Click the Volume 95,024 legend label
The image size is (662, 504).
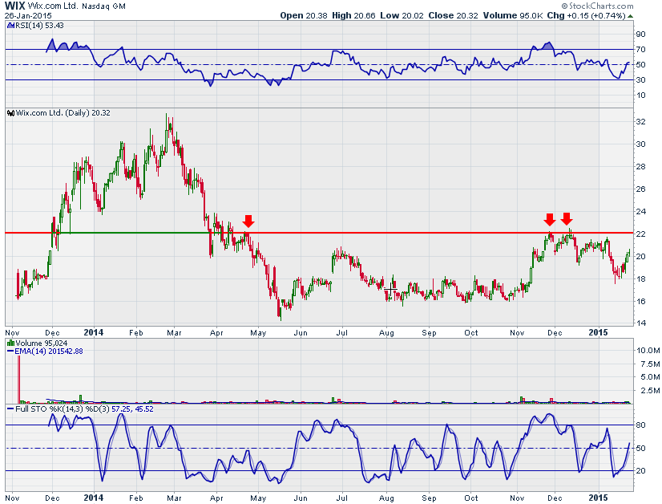click(x=42, y=343)
